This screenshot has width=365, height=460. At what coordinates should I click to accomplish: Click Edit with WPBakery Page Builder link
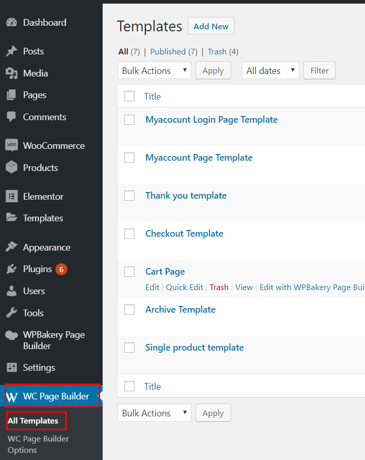[312, 287]
